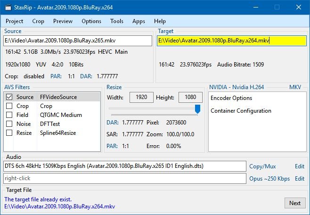Viewport: 310px width, 215px height.
Task: Click the Target section label
Action: [165, 31]
